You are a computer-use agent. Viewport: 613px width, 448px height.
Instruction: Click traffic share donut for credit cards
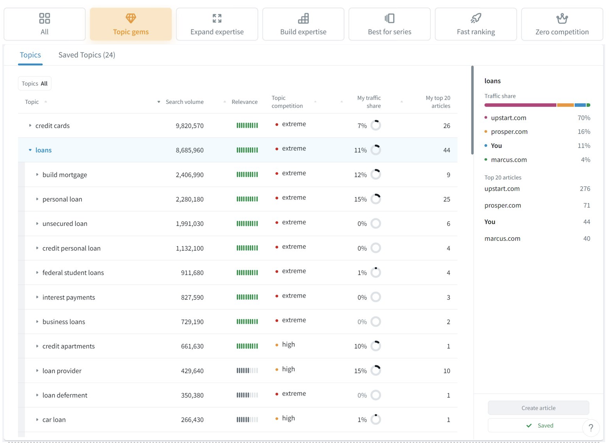[x=375, y=125]
